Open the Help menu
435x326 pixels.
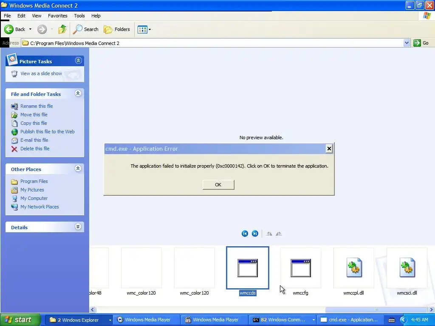[x=96, y=16]
